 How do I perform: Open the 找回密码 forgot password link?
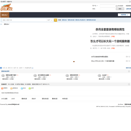(x=128, y=6)
